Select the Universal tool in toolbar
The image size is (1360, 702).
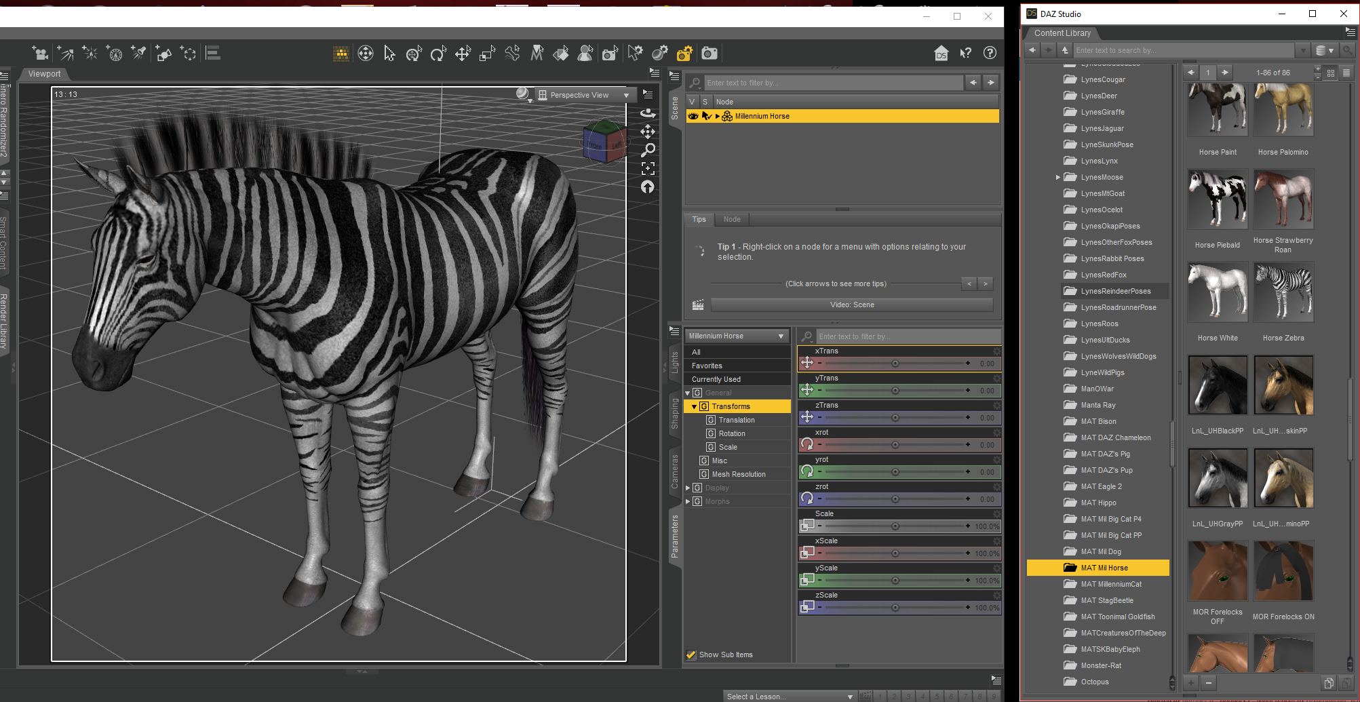point(414,54)
